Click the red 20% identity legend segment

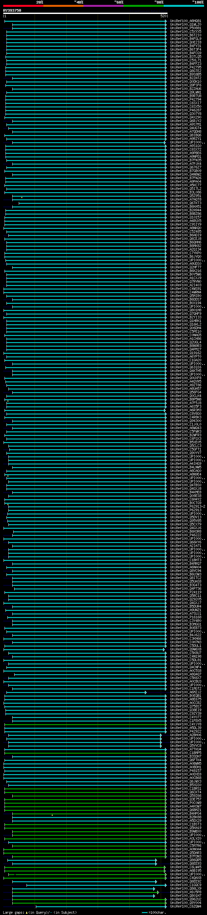(x=23, y=6)
